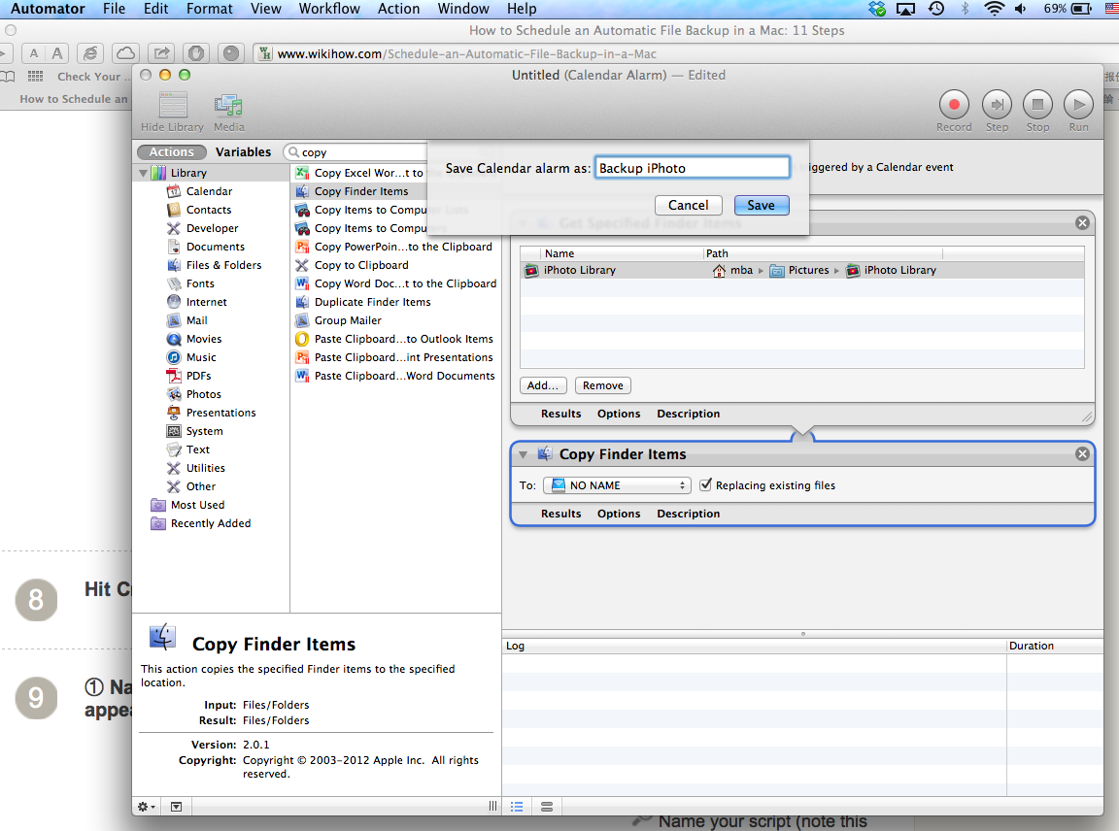The width and height of the screenshot is (1119, 831).
Task: Switch to the Variables tab
Action: pos(243,152)
